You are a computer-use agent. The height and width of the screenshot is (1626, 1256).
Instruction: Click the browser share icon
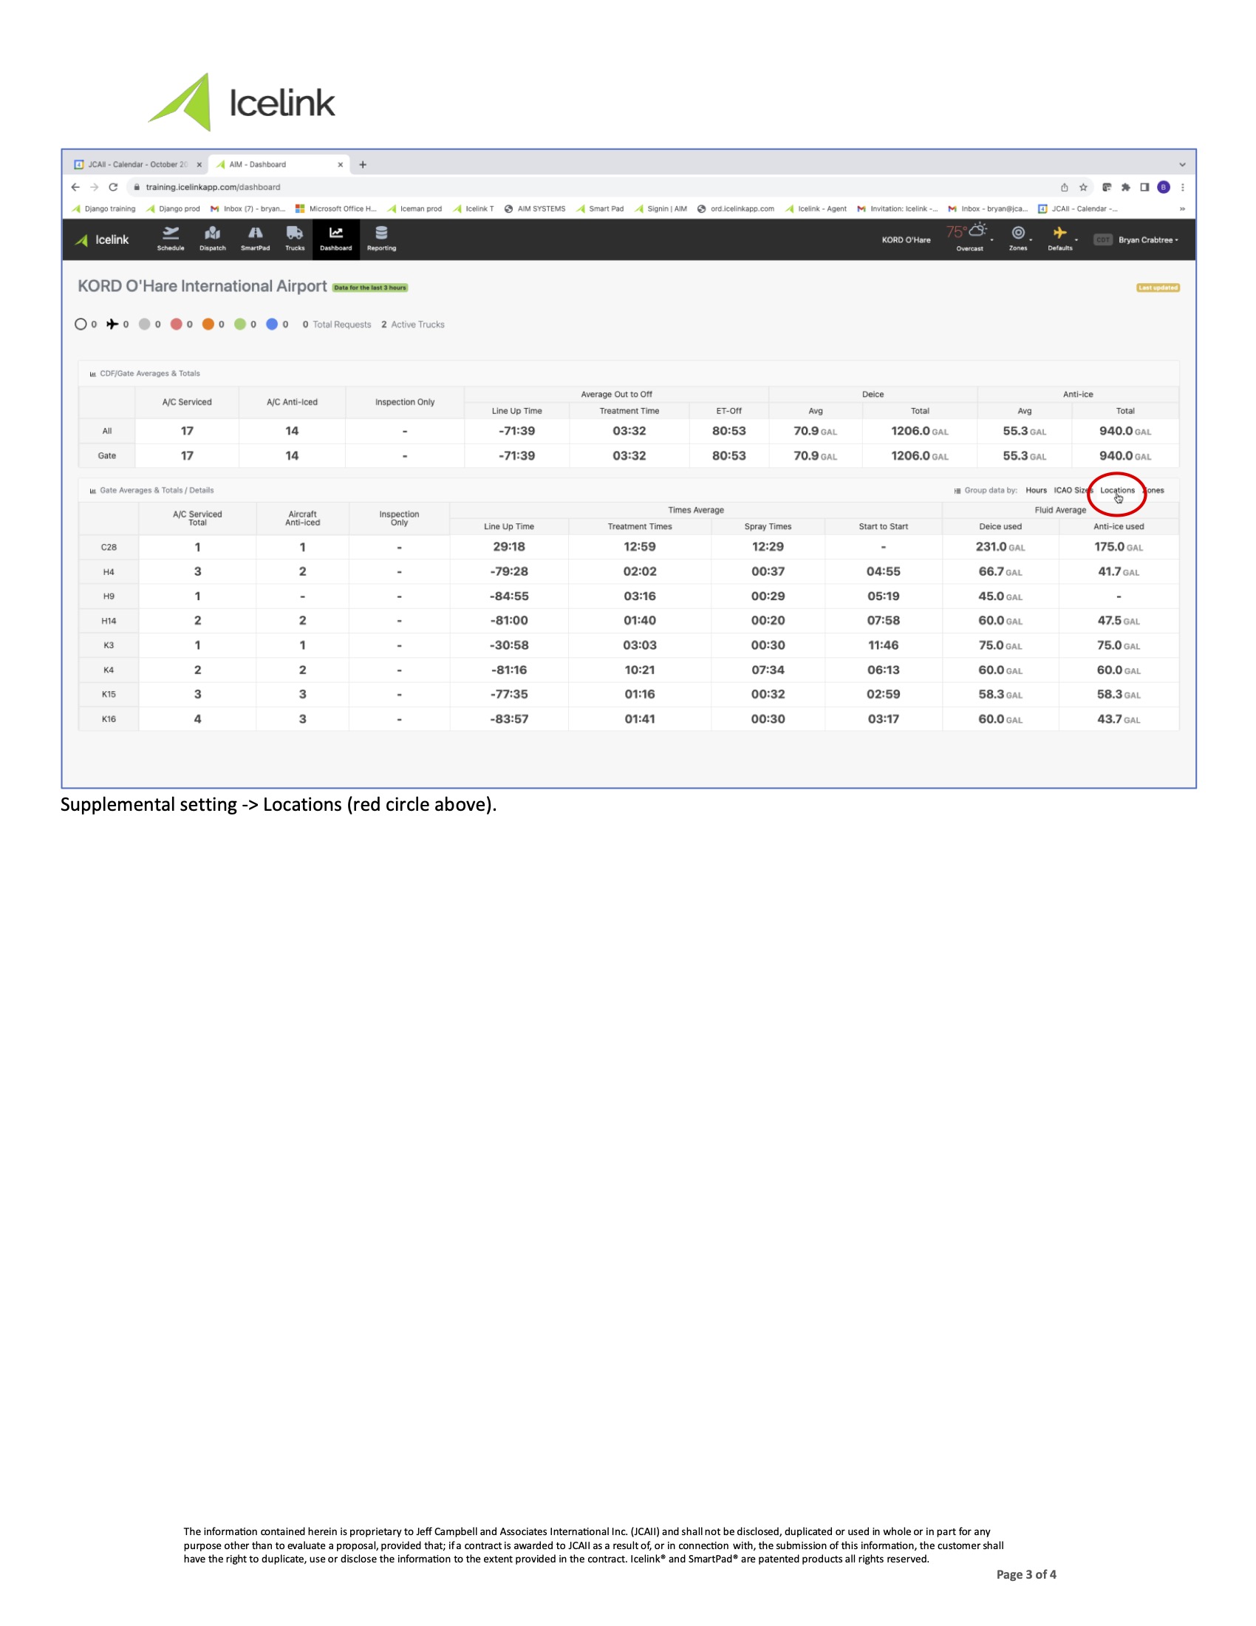coord(1064,187)
